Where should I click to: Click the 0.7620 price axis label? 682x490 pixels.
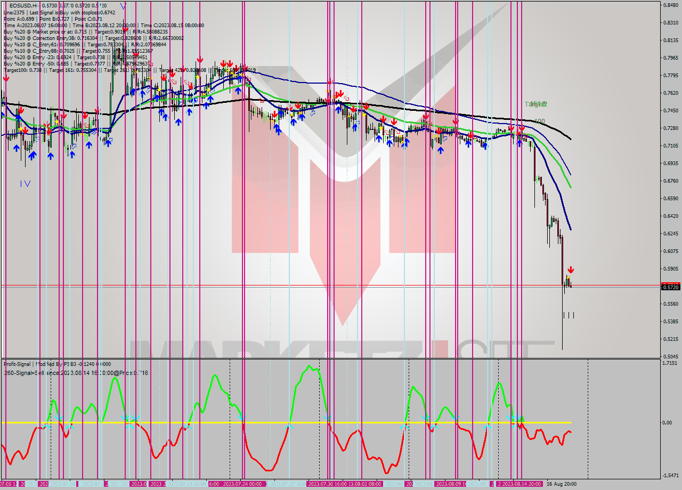point(671,93)
